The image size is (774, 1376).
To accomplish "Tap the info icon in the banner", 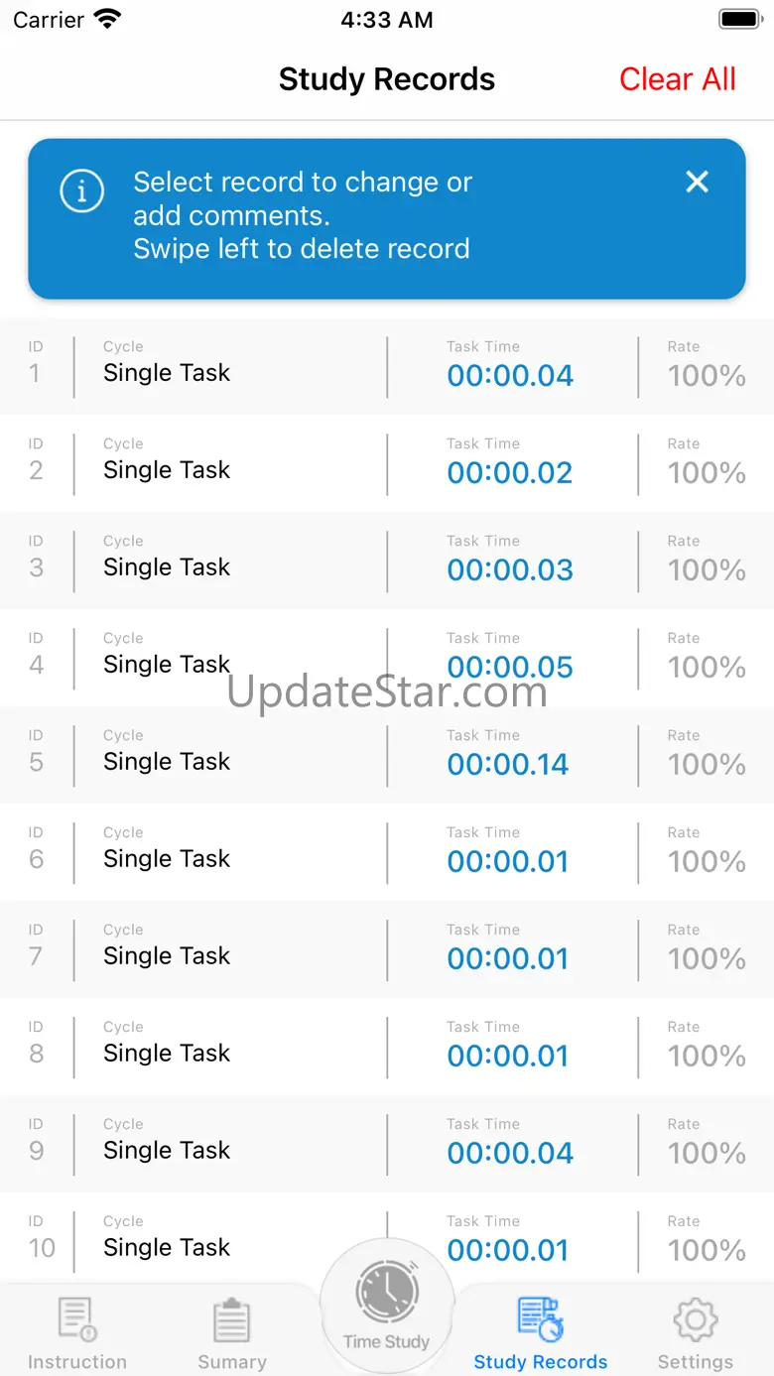I will click(81, 190).
